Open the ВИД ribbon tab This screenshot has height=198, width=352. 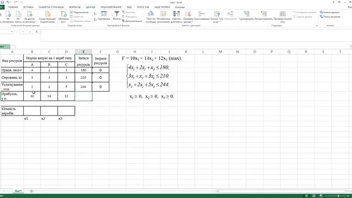129,7
